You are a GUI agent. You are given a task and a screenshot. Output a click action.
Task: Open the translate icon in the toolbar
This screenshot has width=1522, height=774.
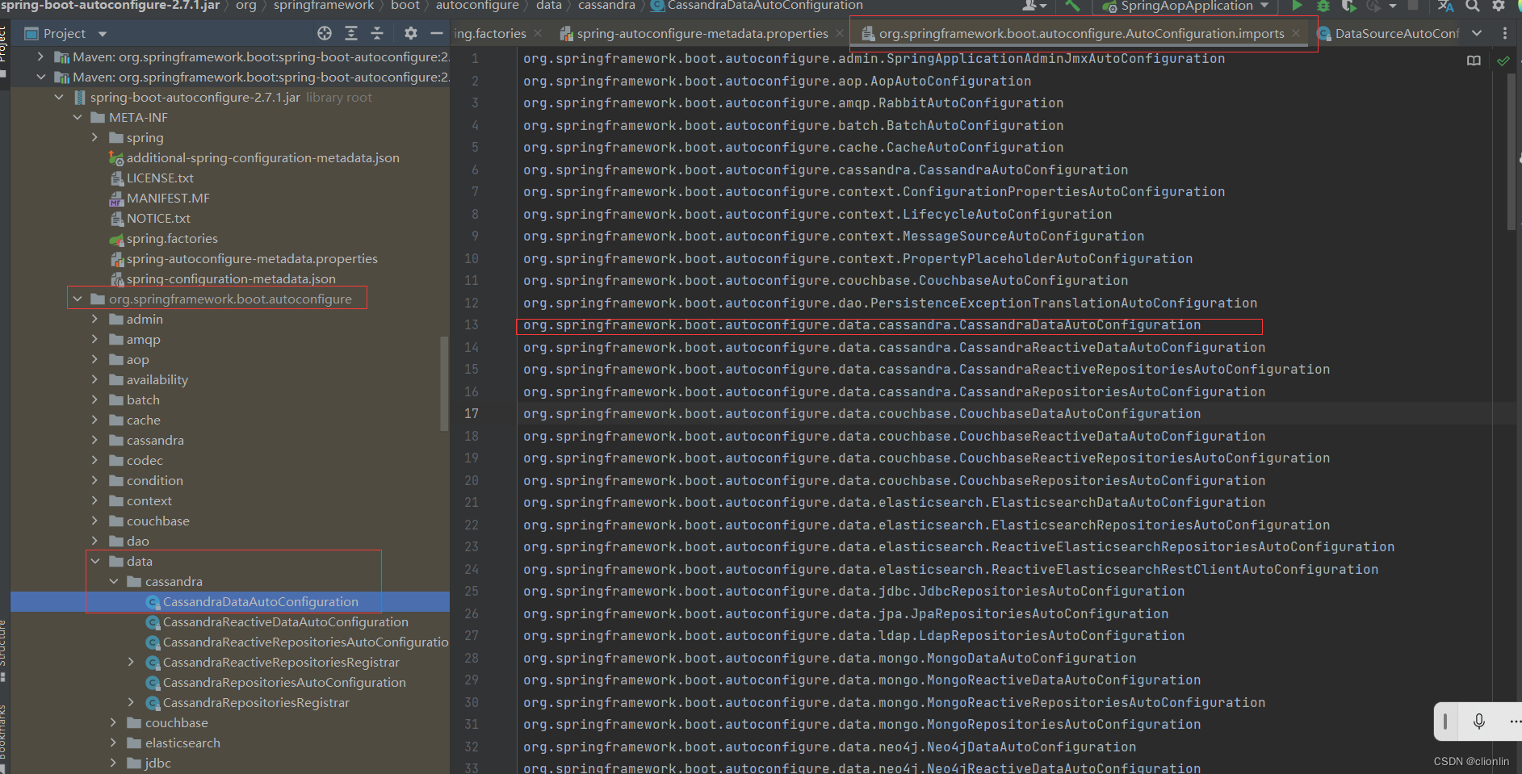point(1445,6)
